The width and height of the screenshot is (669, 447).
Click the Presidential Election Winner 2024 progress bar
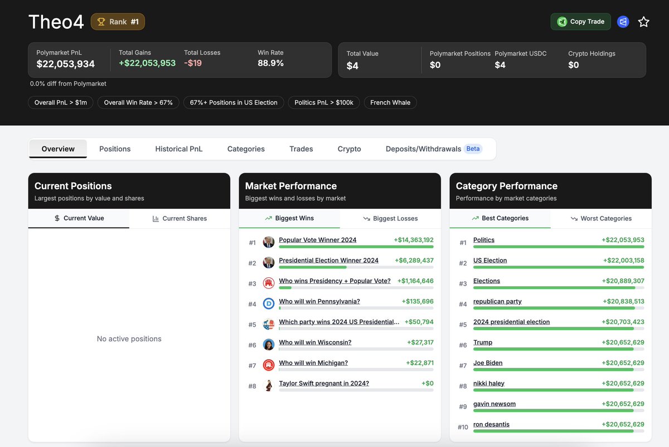point(356,267)
